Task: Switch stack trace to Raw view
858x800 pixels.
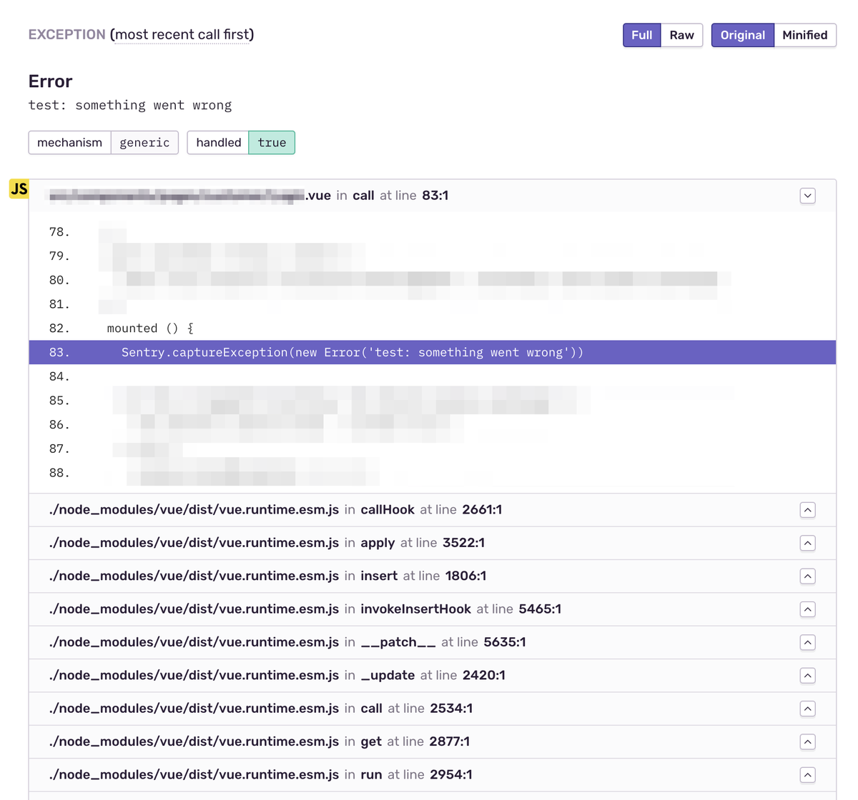Action: click(681, 35)
